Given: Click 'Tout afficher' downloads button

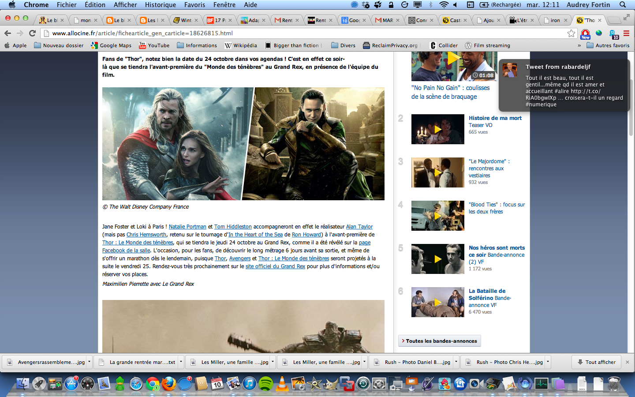Looking at the screenshot, I should tap(596, 362).
